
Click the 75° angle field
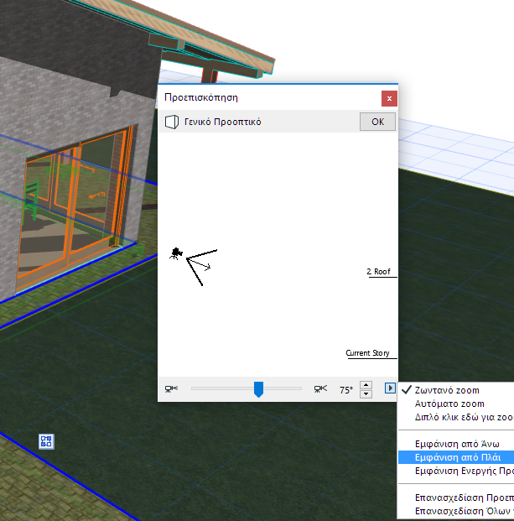345,390
